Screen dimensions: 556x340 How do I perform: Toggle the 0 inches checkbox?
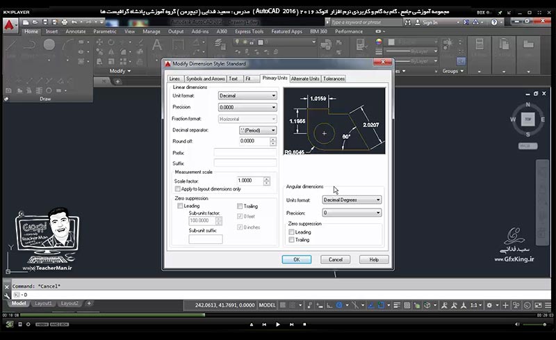[x=240, y=227]
